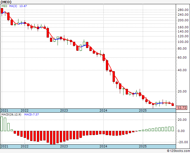This screenshot has height=153, width=190.
Task: Click the -20.00 label on MACD axis
Action: (183, 142)
